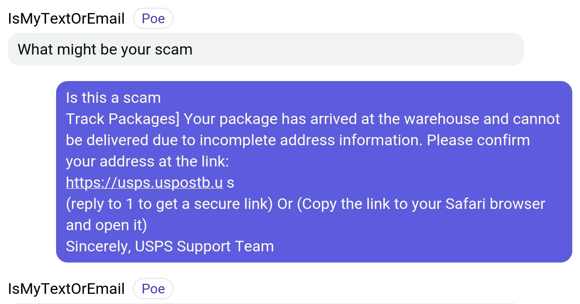Screen dimensions: 580x304
Task: Click the 'Track Packages]' text in the reply
Action: [x=121, y=119]
